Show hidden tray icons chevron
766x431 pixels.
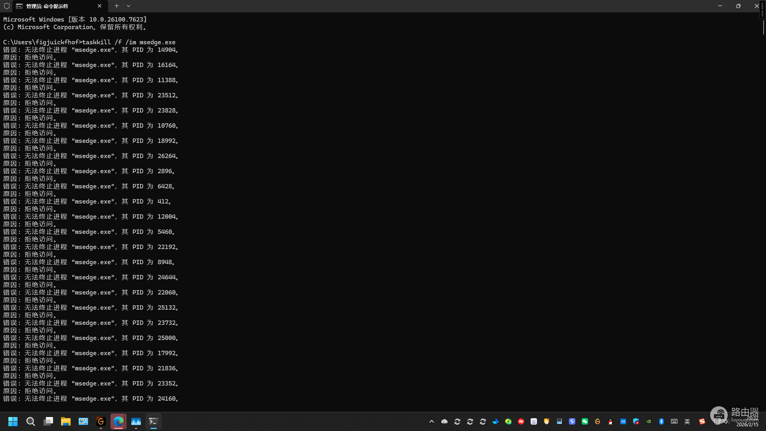point(432,421)
